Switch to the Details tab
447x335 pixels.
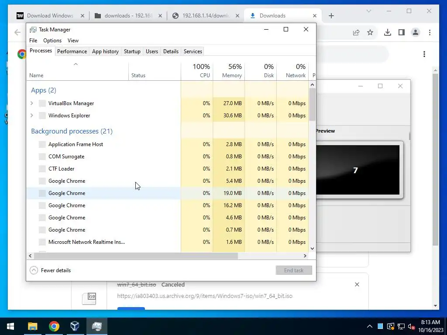[x=171, y=51]
